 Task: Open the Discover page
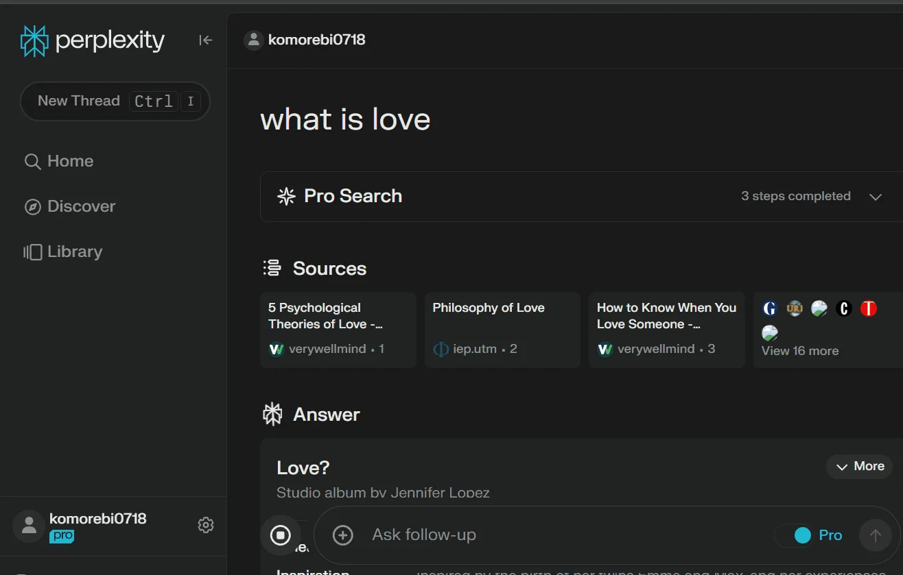click(x=70, y=206)
